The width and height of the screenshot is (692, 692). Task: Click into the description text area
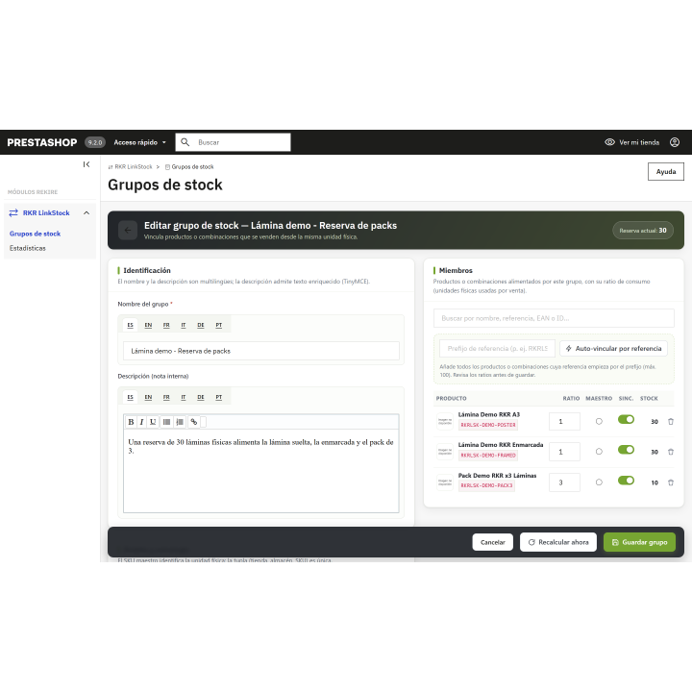click(x=261, y=470)
